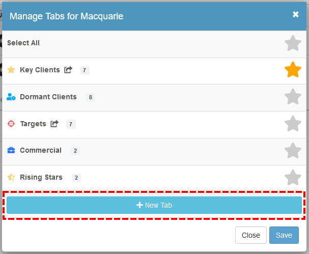309x254 pixels.
Task: Select the Dormant Clients tab label
Action: (x=48, y=97)
